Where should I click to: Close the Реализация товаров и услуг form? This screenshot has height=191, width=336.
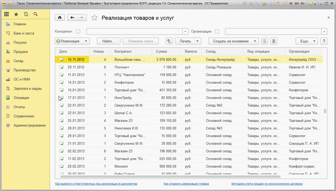tap(328, 17)
